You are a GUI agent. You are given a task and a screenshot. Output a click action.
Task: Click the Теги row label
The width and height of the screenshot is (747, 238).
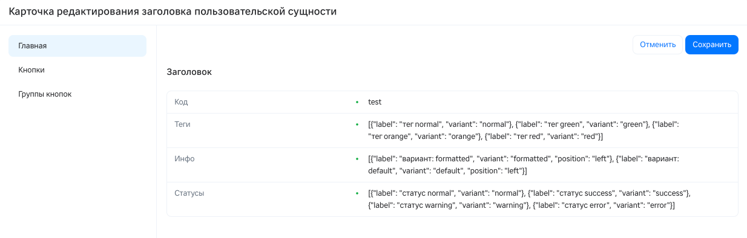tap(182, 124)
